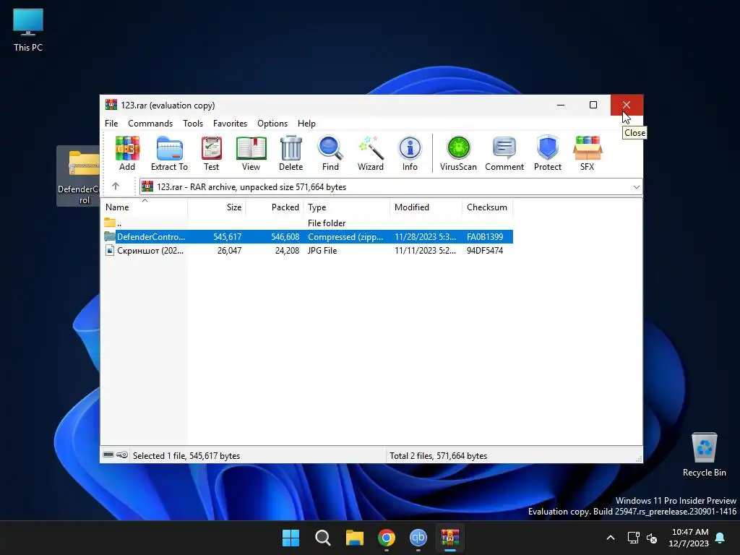This screenshot has height=555, width=740.
Task: Click the Add toolbar icon
Action: tap(127, 153)
